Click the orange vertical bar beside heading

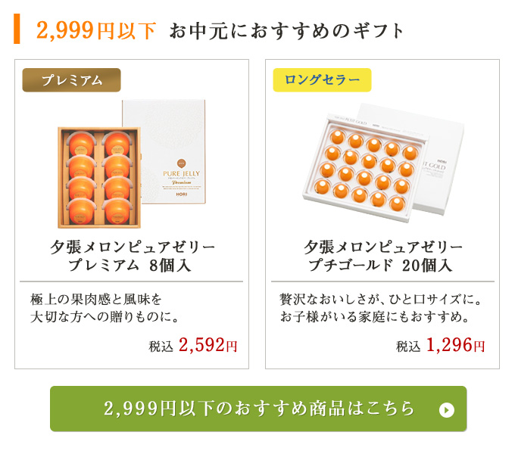17,29
